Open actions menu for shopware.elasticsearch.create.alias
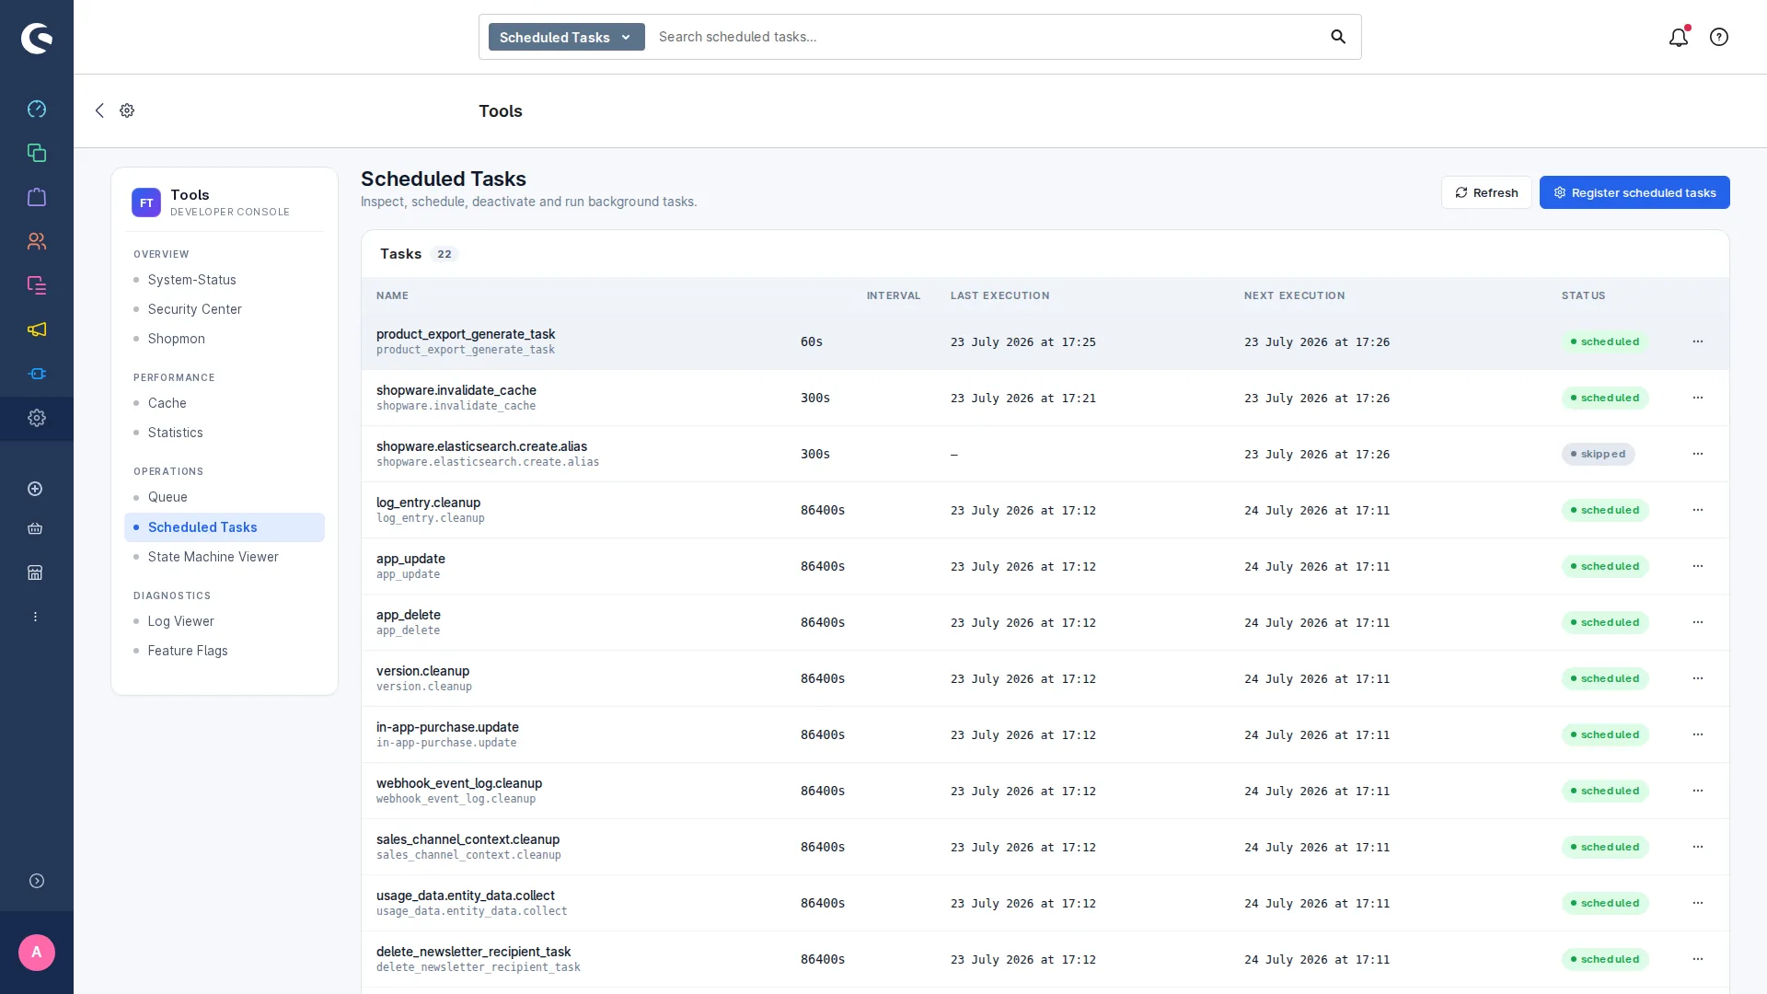 tap(1698, 454)
